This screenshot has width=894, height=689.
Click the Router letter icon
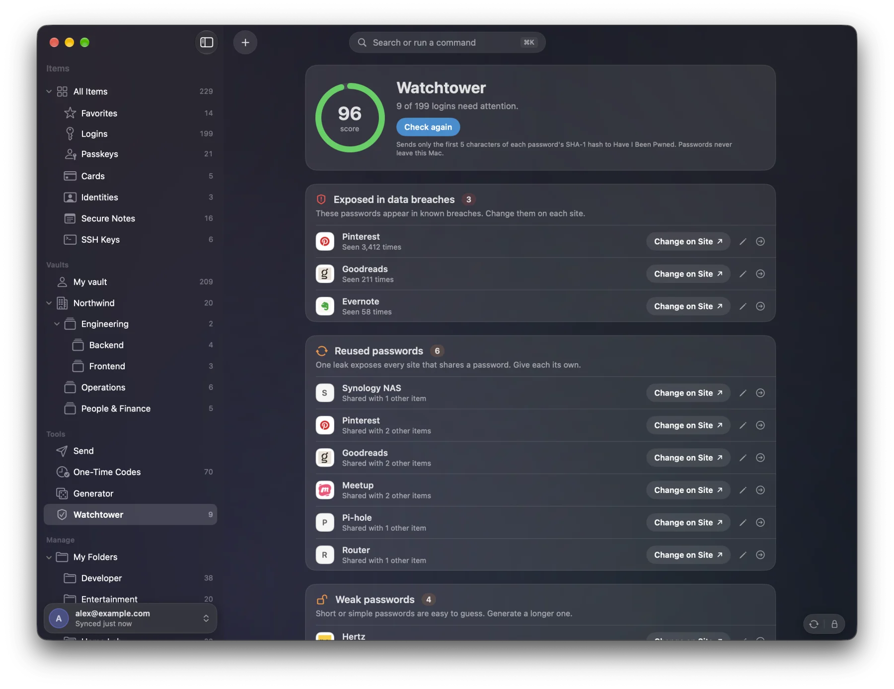click(x=325, y=555)
